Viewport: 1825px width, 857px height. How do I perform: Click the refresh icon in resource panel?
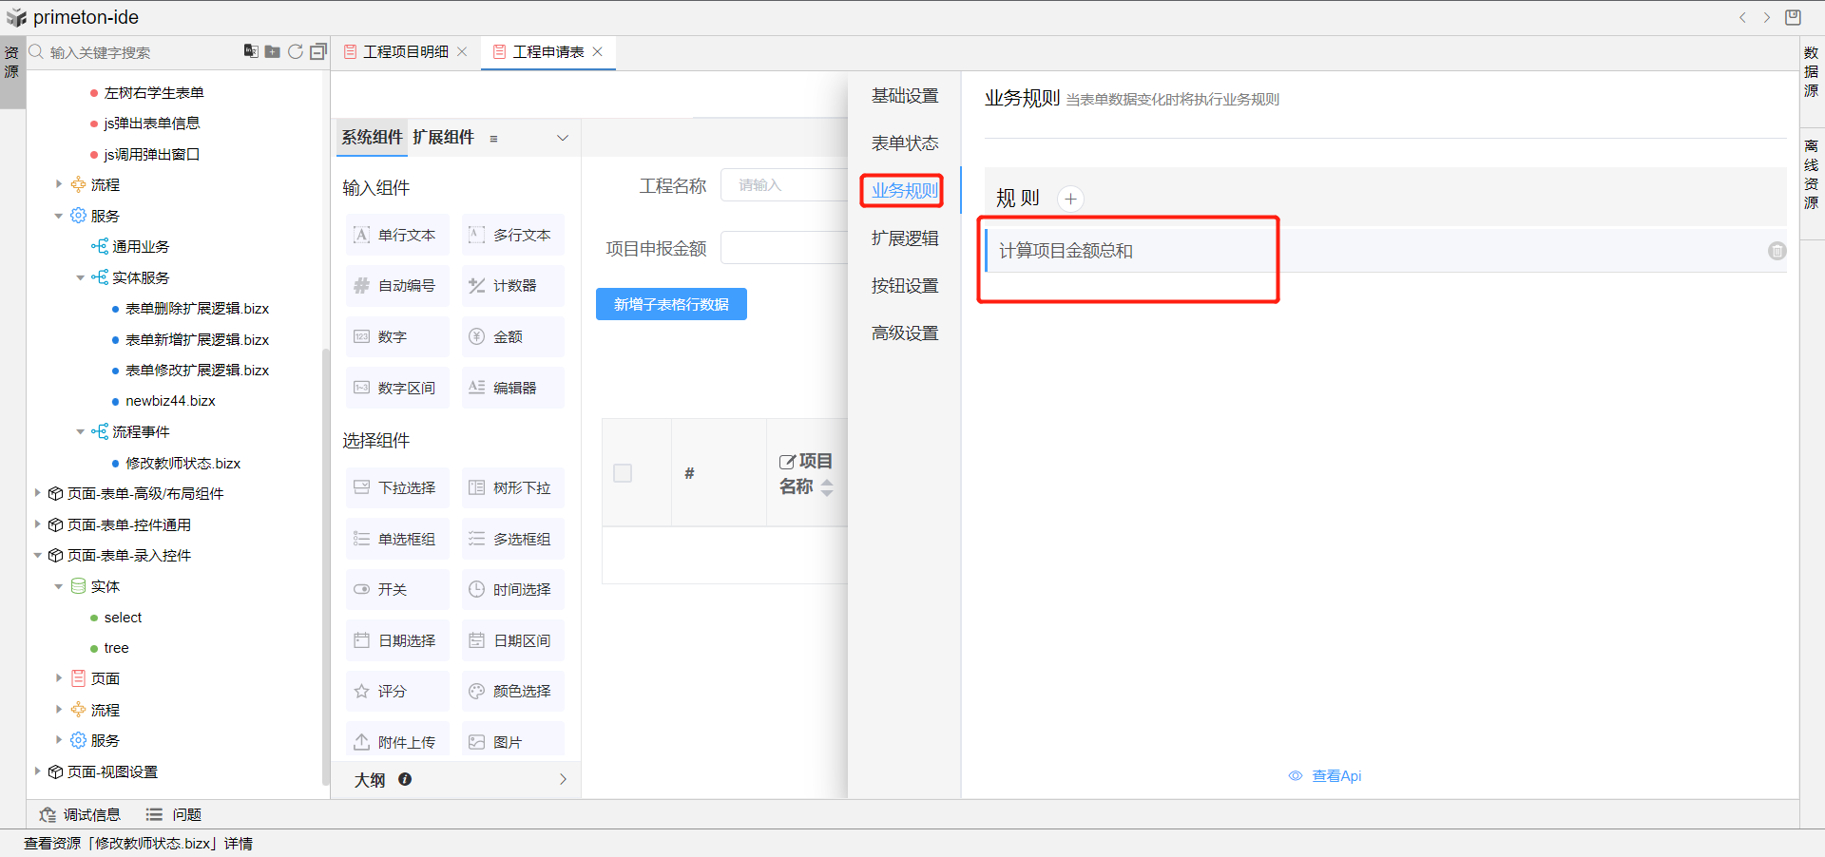point(296,52)
